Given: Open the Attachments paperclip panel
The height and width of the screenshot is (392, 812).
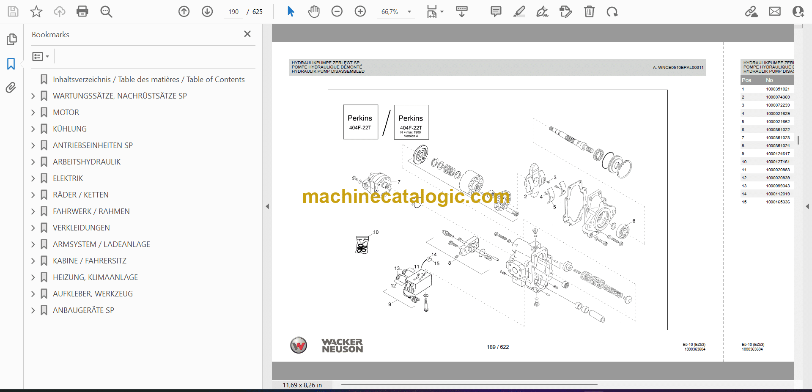Looking at the screenshot, I should pos(11,88).
